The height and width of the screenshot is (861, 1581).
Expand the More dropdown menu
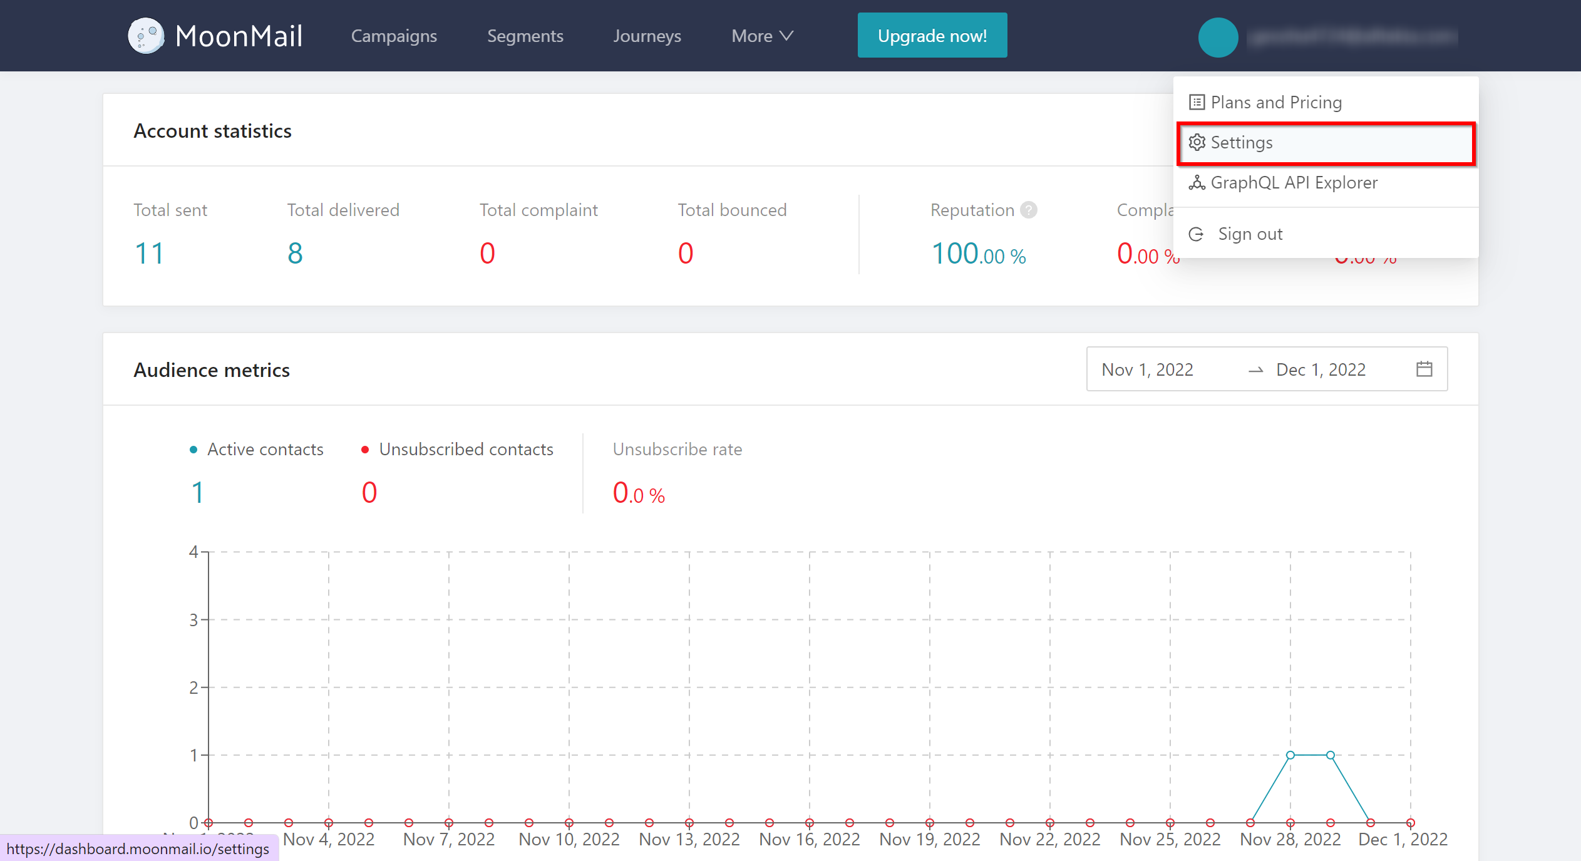(762, 36)
